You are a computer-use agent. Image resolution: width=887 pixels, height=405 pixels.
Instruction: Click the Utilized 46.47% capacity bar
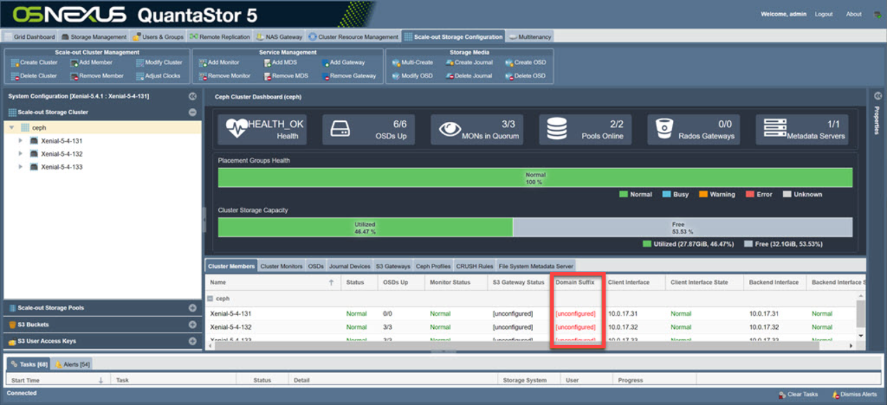tap(365, 228)
